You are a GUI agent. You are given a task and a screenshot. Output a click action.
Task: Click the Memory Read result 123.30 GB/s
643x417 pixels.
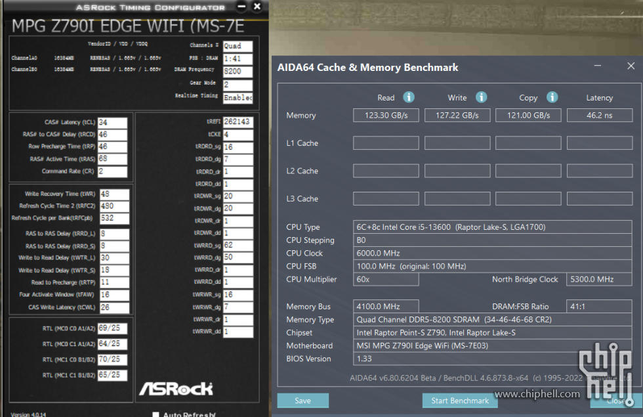(x=386, y=116)
